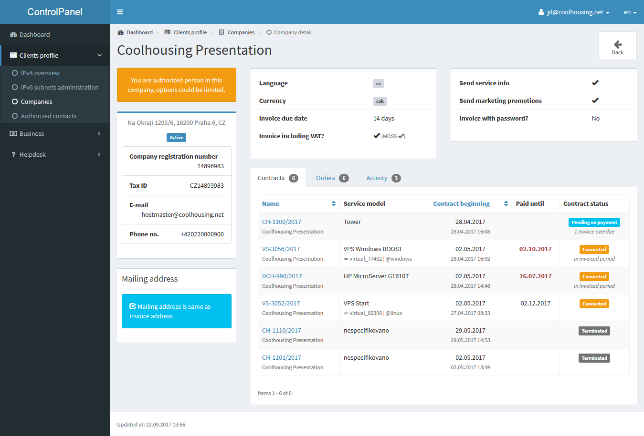Viewport: 644px width, 436px height.
Task: Click the virtual_82306 link arrows icon
Action: [x=346, y=314]
